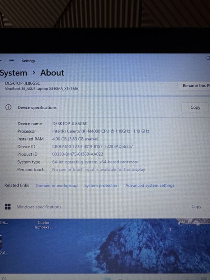Open the hamburger navigation menu in Settings
Image resolution: width=210 pixels, height=280 pixels.
[x=12, y=61]
